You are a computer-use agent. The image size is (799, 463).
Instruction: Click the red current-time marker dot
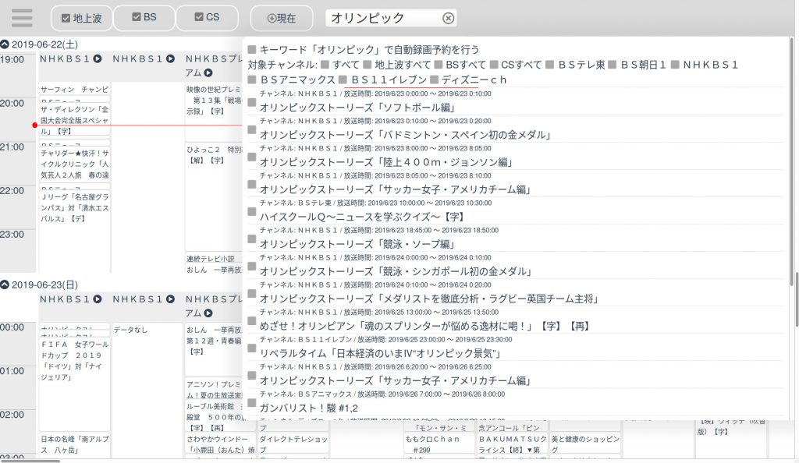[34, 125]
